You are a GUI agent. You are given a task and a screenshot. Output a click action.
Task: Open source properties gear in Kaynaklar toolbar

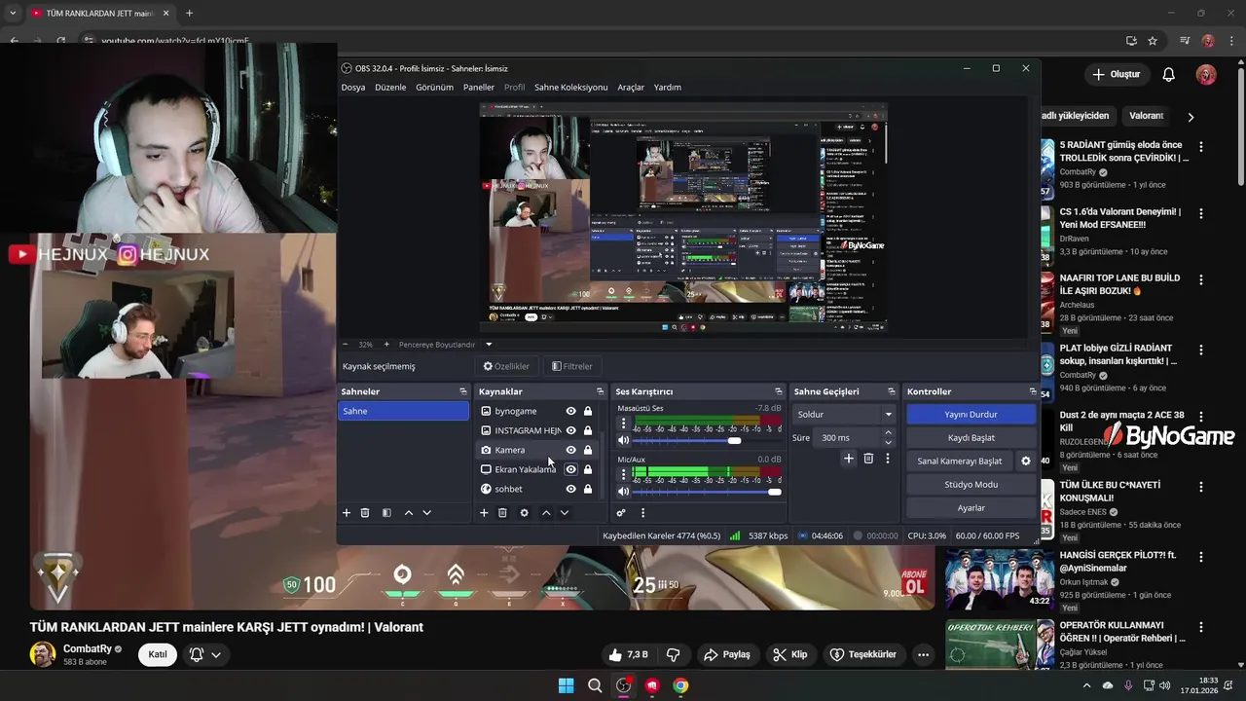(x=524, y=513)
